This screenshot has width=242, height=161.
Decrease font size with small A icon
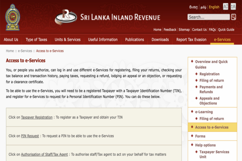coord(226,7)
